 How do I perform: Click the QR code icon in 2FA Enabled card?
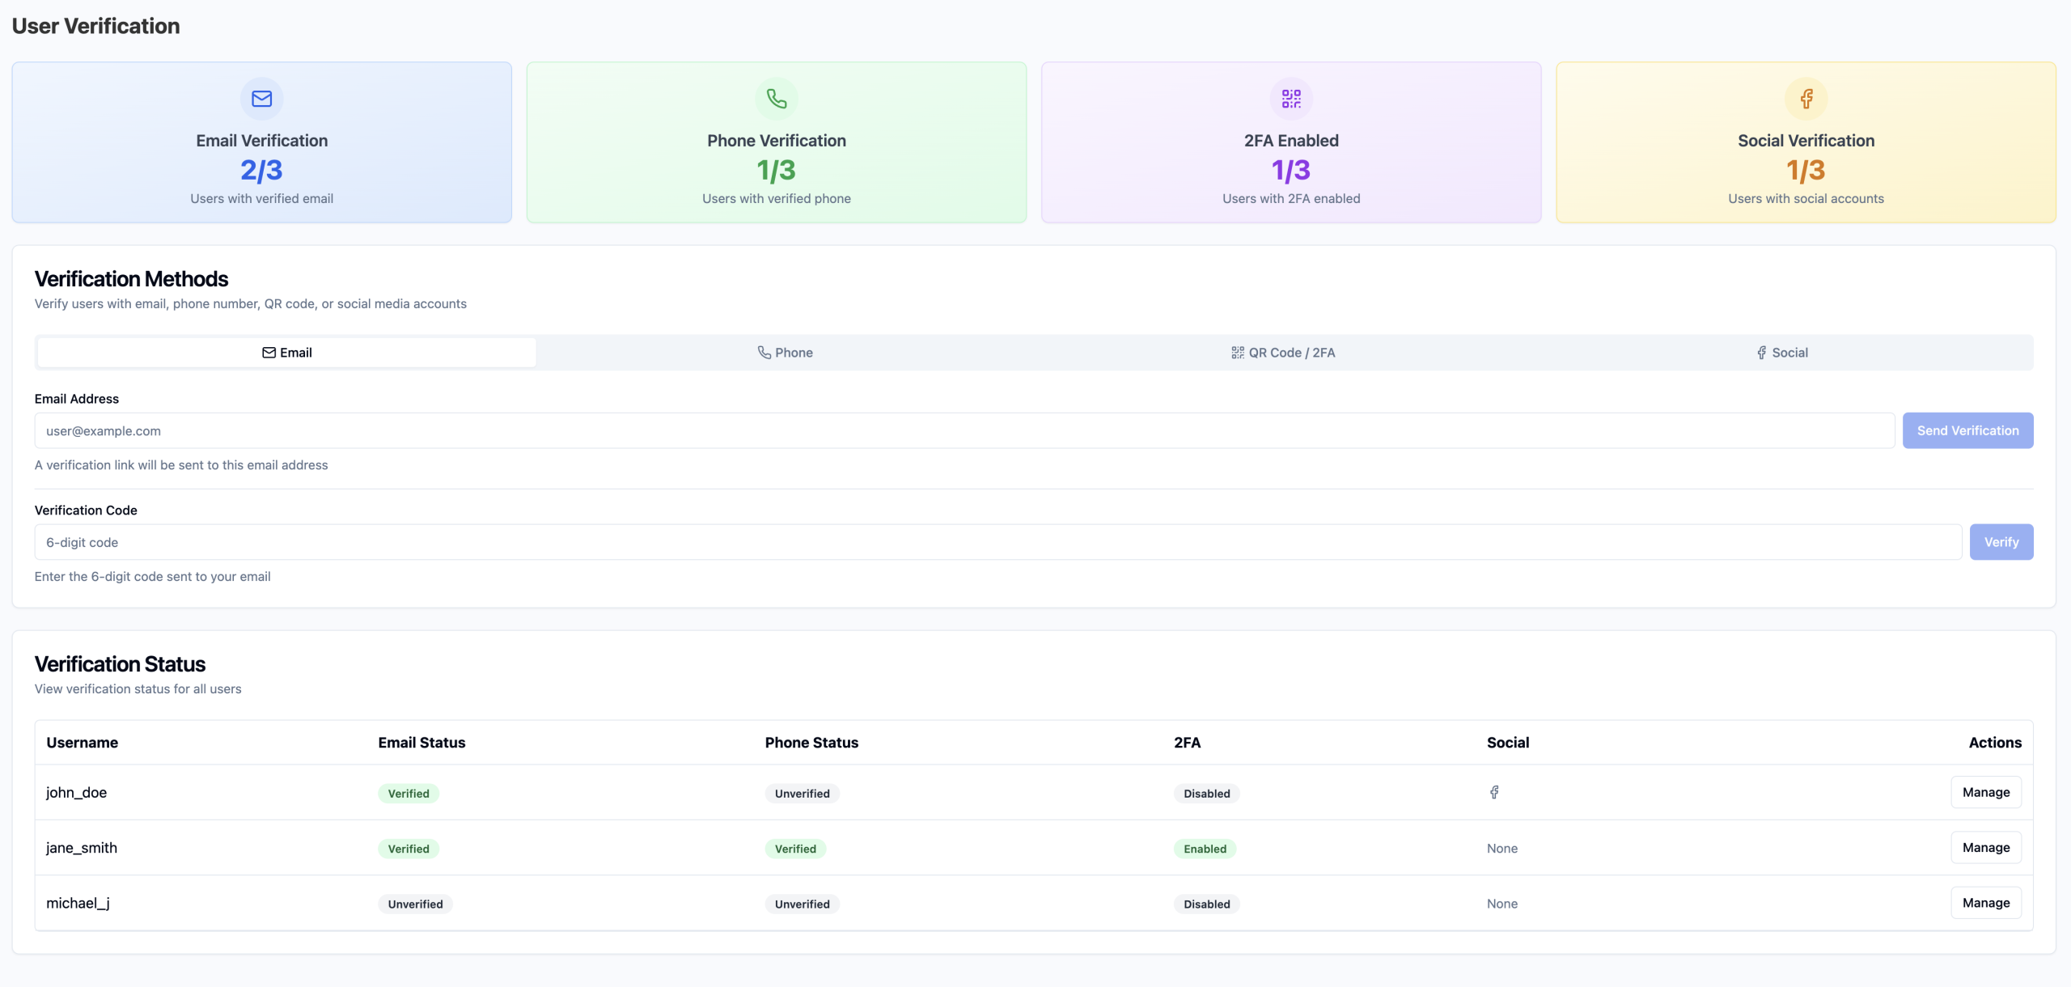pyautogui.click(x=1291, y=99)
